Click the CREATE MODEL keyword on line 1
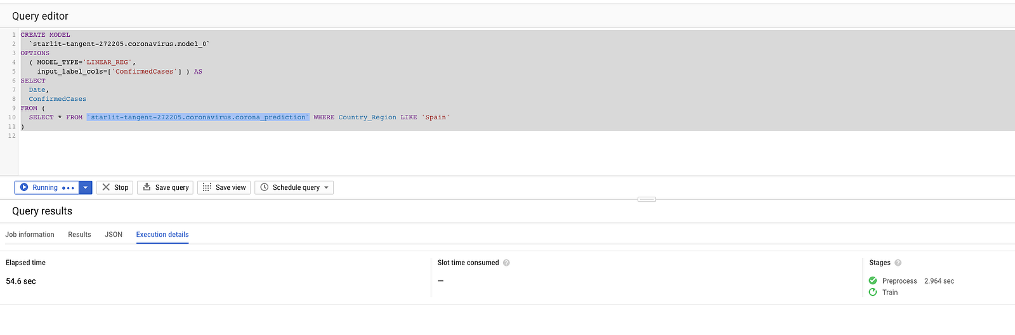This screenshot has width=1015, height=335. [45, 35]
